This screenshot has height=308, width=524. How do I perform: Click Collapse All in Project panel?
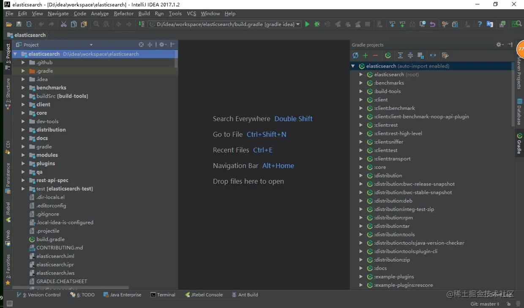150,44
